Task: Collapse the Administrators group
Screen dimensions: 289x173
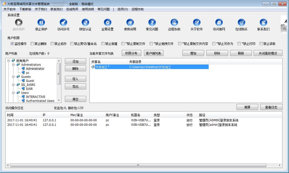Action: [13, 65]
